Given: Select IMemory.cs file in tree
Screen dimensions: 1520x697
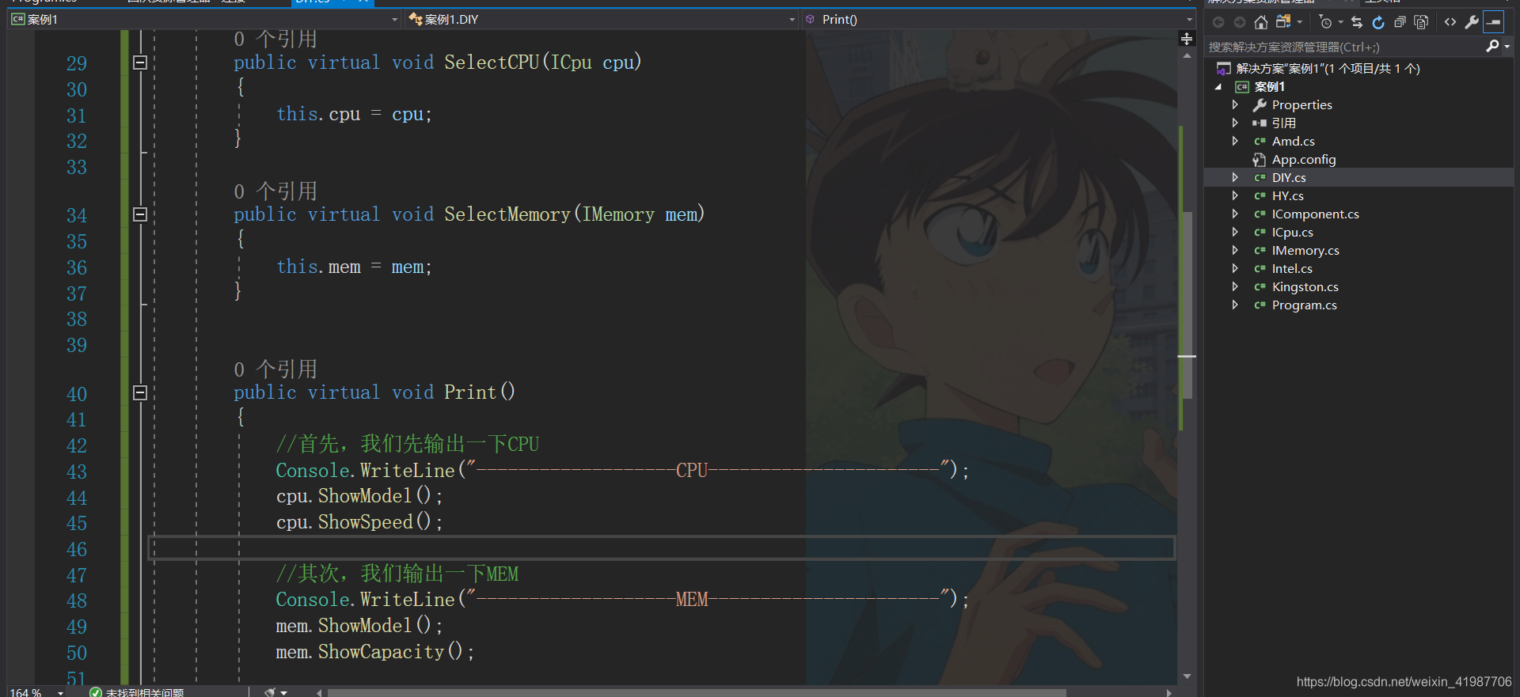Looking at the screenshot, I should coord(1305,250).
